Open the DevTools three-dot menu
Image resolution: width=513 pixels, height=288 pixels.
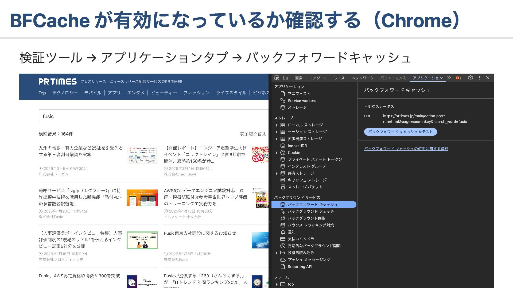[479, 78]
